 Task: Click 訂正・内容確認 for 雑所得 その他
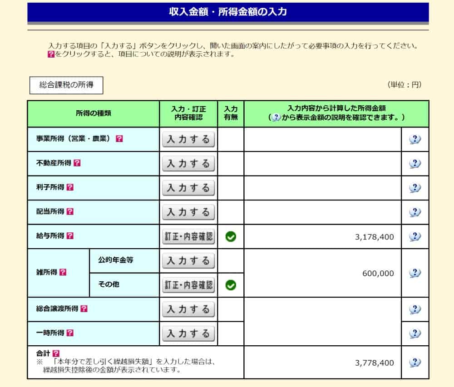(188, 285)
